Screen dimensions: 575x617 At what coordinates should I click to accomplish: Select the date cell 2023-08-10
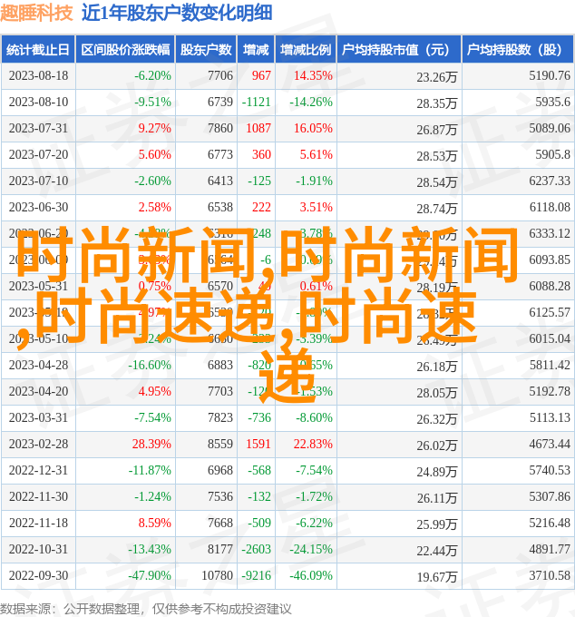coord(38,102)
